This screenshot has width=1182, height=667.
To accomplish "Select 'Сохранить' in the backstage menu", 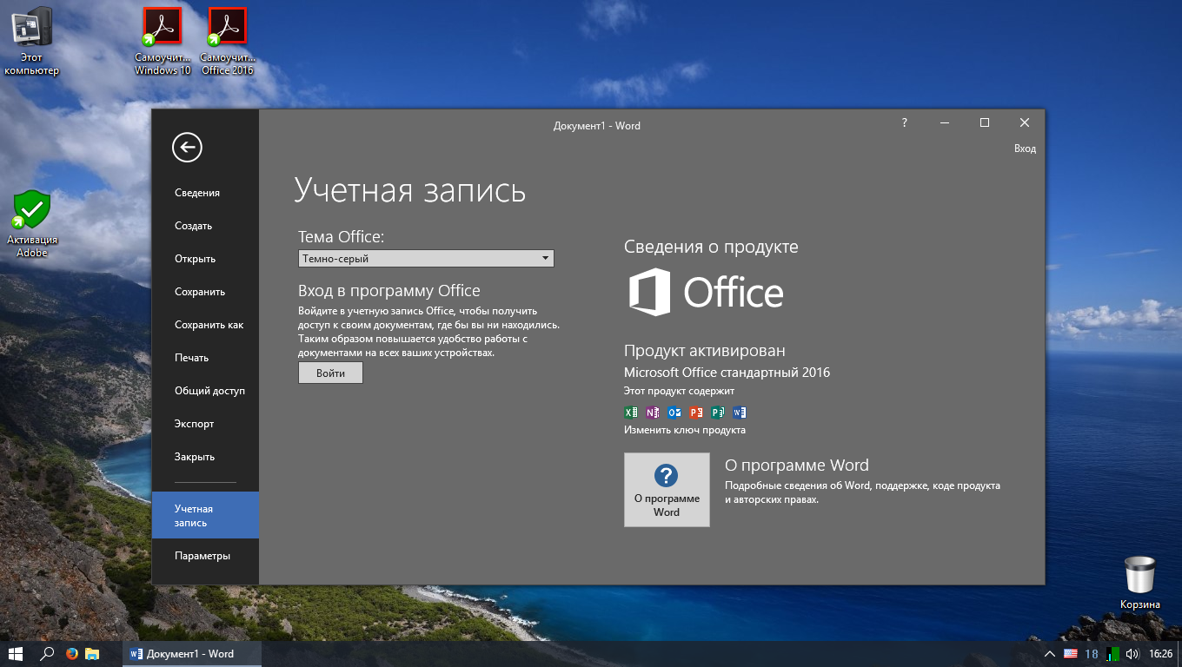I will 205,292.
